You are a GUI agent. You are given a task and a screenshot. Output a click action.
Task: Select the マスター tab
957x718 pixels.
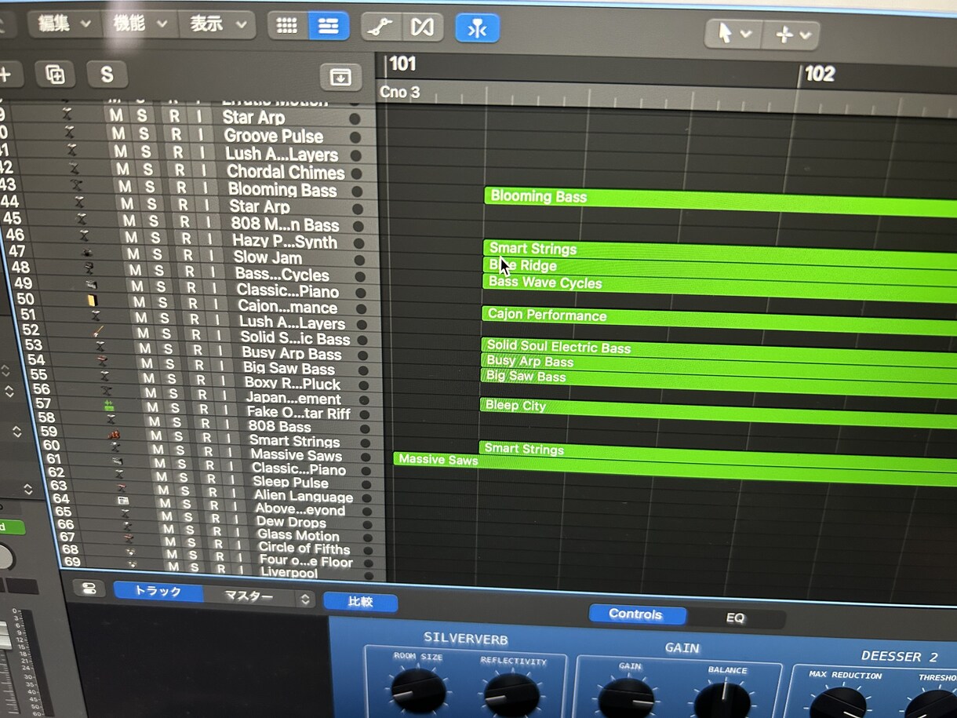pyautogui.click(x=249, y=596)
